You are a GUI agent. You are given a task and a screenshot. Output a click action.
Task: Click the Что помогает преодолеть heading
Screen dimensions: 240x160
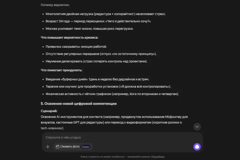point(61,70)
